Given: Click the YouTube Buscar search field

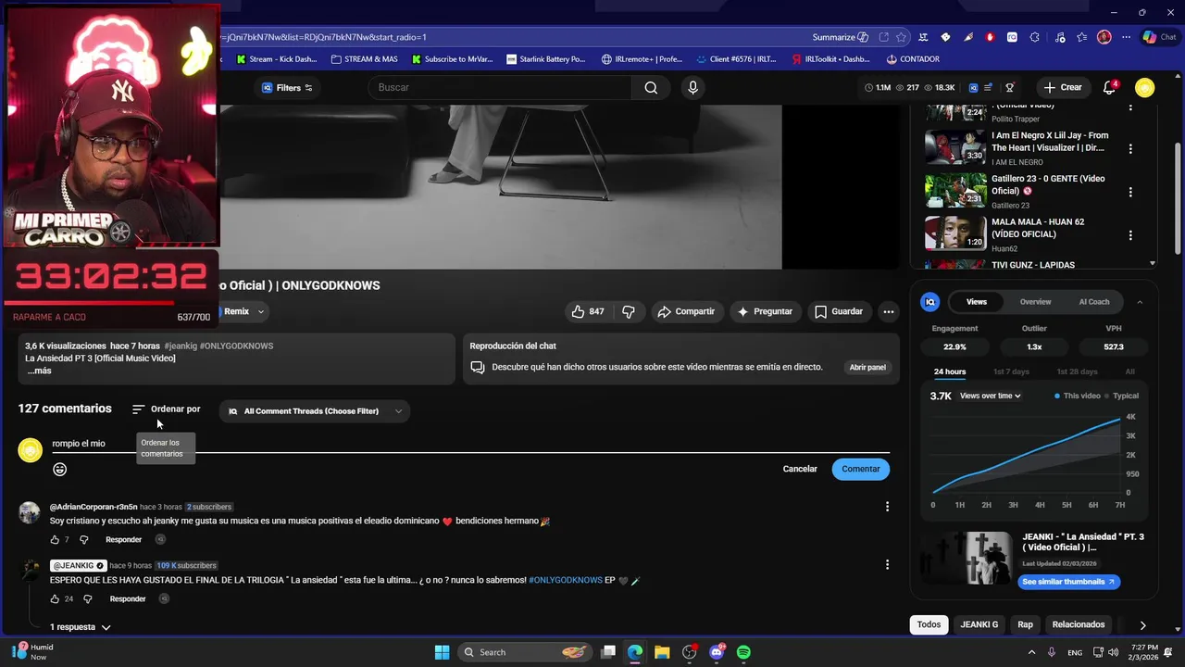Looking at the screenshot, I should click(x=500, y=87).
